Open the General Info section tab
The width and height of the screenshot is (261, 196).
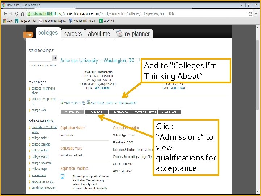click(72, 112)
